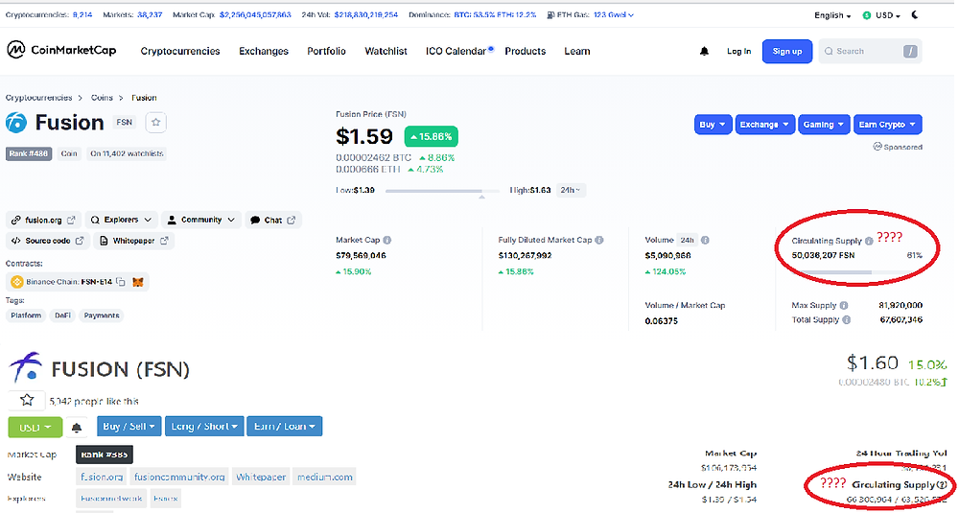The image size is (959, 513).
Task: Open the Gaming dropdown button
Action: (824, 125)
